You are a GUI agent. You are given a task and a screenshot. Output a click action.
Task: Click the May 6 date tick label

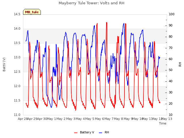pyautogui.click(x=99, y=119)
